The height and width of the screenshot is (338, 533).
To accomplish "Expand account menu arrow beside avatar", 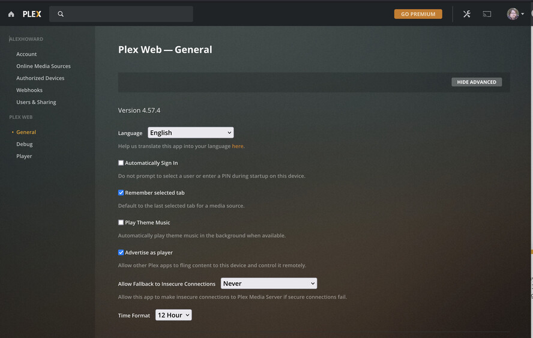I will 522,14.
